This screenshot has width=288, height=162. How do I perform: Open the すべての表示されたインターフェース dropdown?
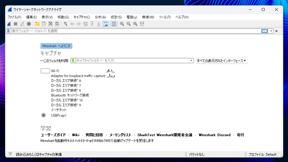tap(222, 61)
